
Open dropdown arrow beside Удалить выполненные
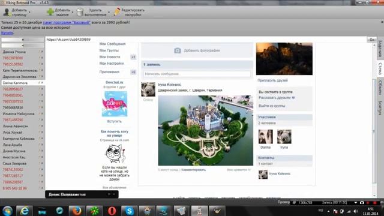109,12
